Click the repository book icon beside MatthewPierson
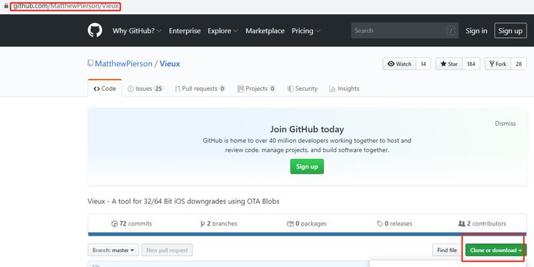This screenshot has width=534, height=267. point(90,63)
